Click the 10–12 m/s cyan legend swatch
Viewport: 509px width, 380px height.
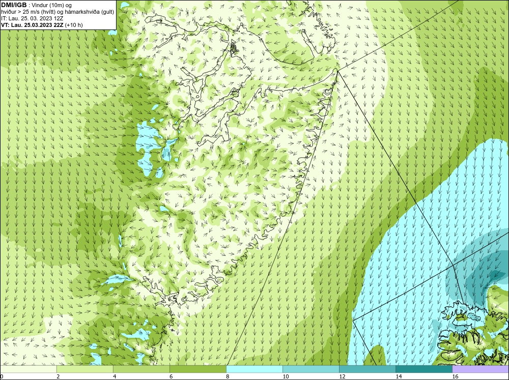point(311,369)
